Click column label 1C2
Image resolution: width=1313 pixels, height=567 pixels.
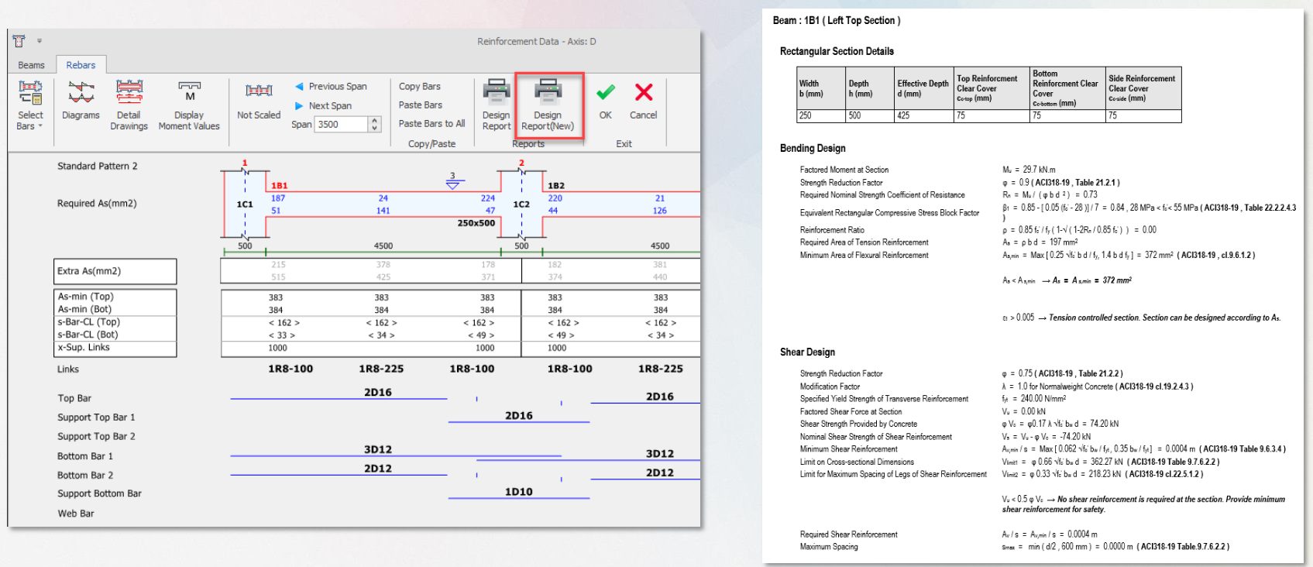521,204
